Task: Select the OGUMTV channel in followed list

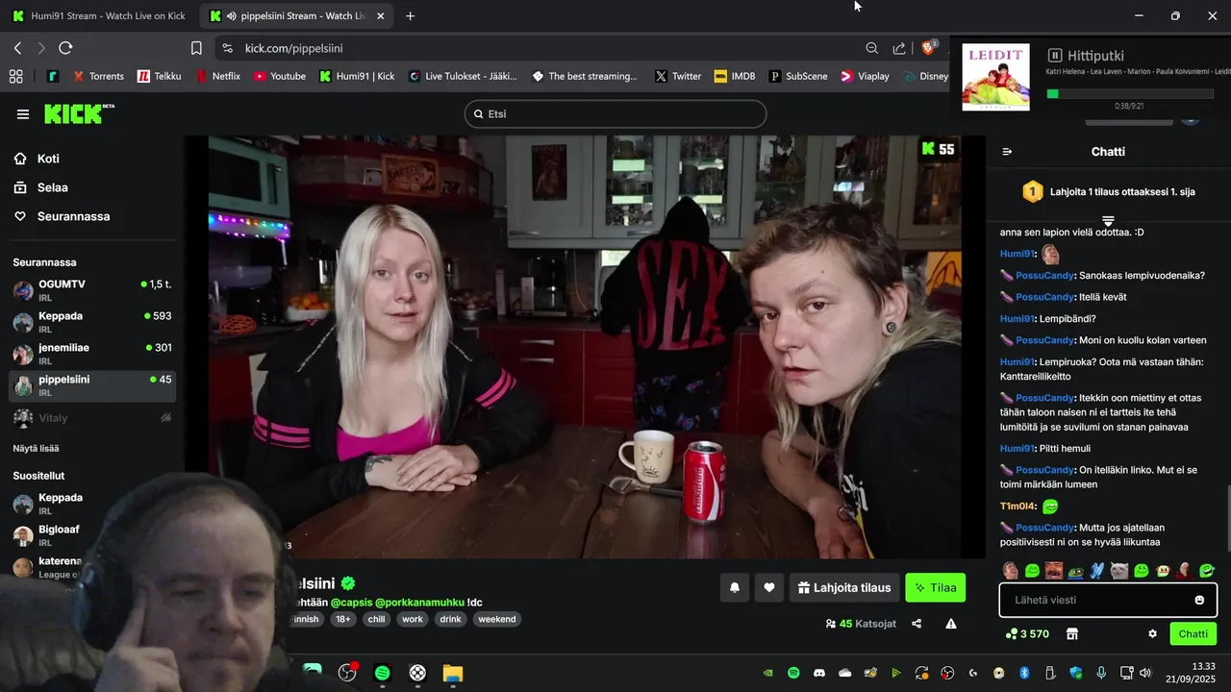Action: click(x=92, y=290)
